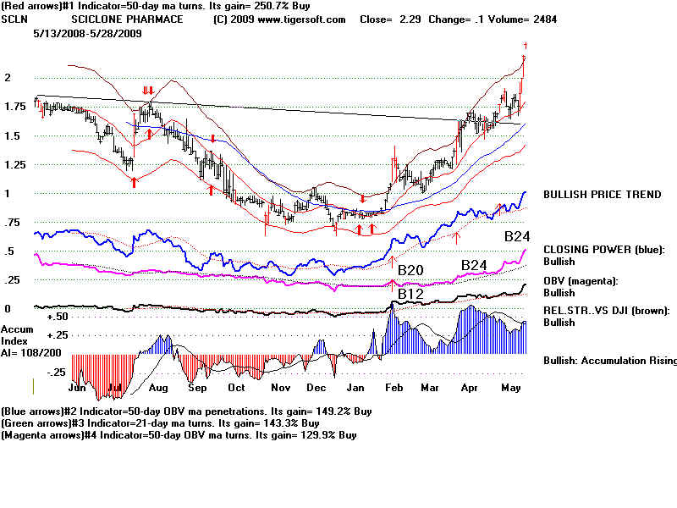
Task: Click the B20 buy signal marker
Action: pyautogui.click(x=411, y=270)
